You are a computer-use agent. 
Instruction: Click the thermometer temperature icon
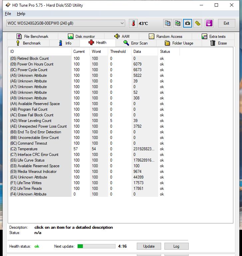coord(133,23)
